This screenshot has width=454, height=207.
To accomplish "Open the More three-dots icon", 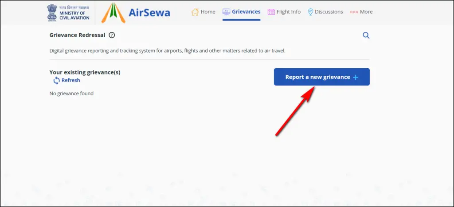I will (x=354, y=12).
